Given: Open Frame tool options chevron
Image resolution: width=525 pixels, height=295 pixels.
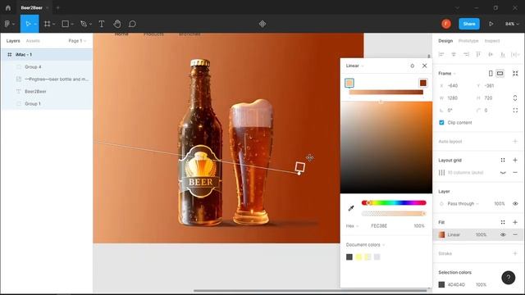Looking at the screenshot, I should [54, 24].
